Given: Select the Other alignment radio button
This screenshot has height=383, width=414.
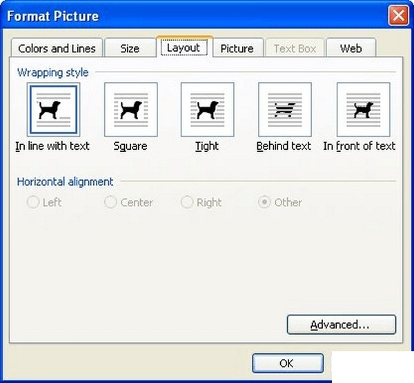Looking at the screenshot, I should click(x=264, y=203).
